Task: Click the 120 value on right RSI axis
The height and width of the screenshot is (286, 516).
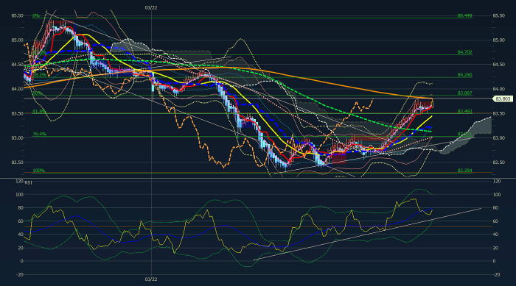Action: tap(497, 182)
